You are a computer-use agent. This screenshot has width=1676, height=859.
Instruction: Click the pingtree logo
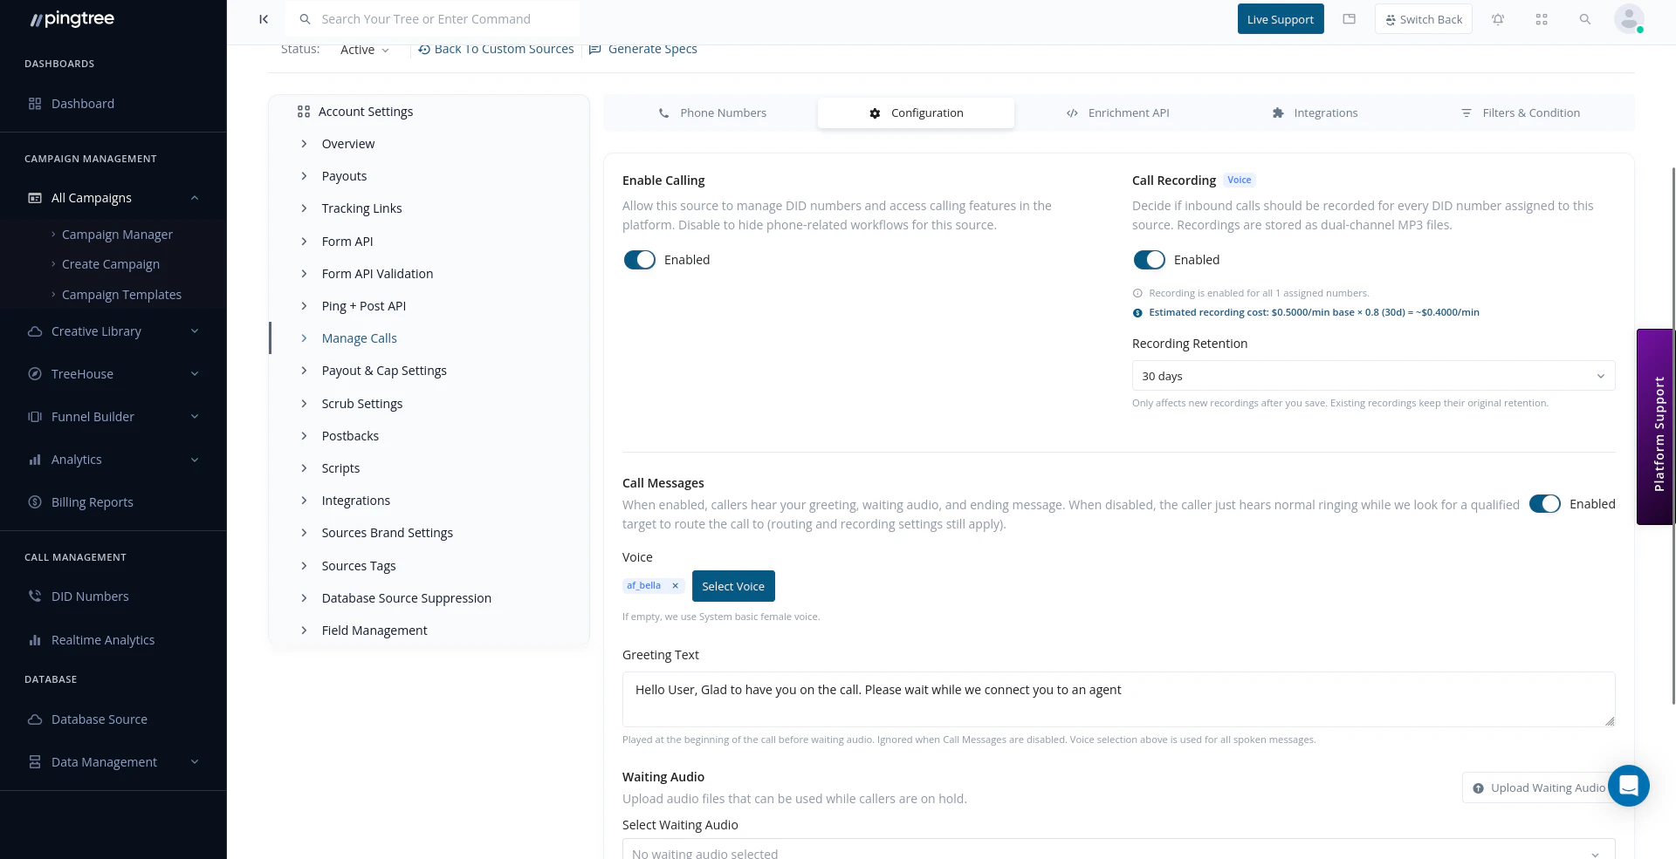70,18
